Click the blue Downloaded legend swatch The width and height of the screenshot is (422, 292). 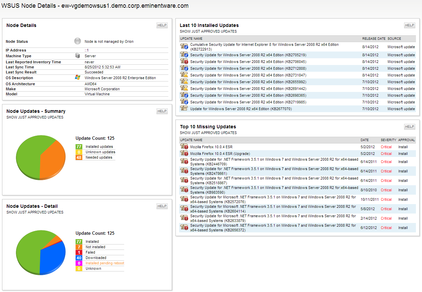(x=79, y=258)
